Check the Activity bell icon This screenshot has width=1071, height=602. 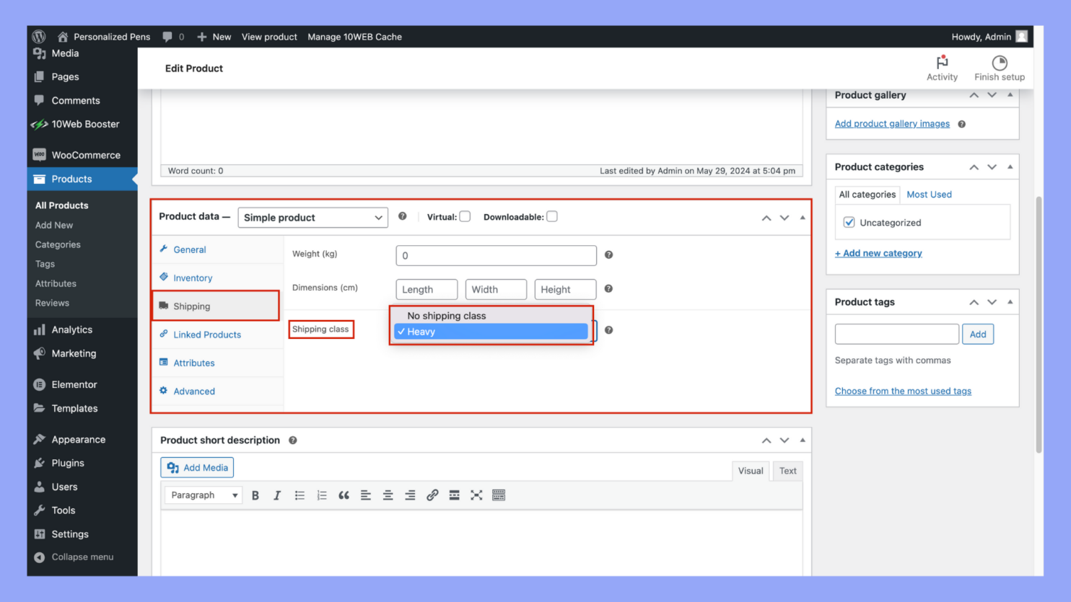pos(942,63)
